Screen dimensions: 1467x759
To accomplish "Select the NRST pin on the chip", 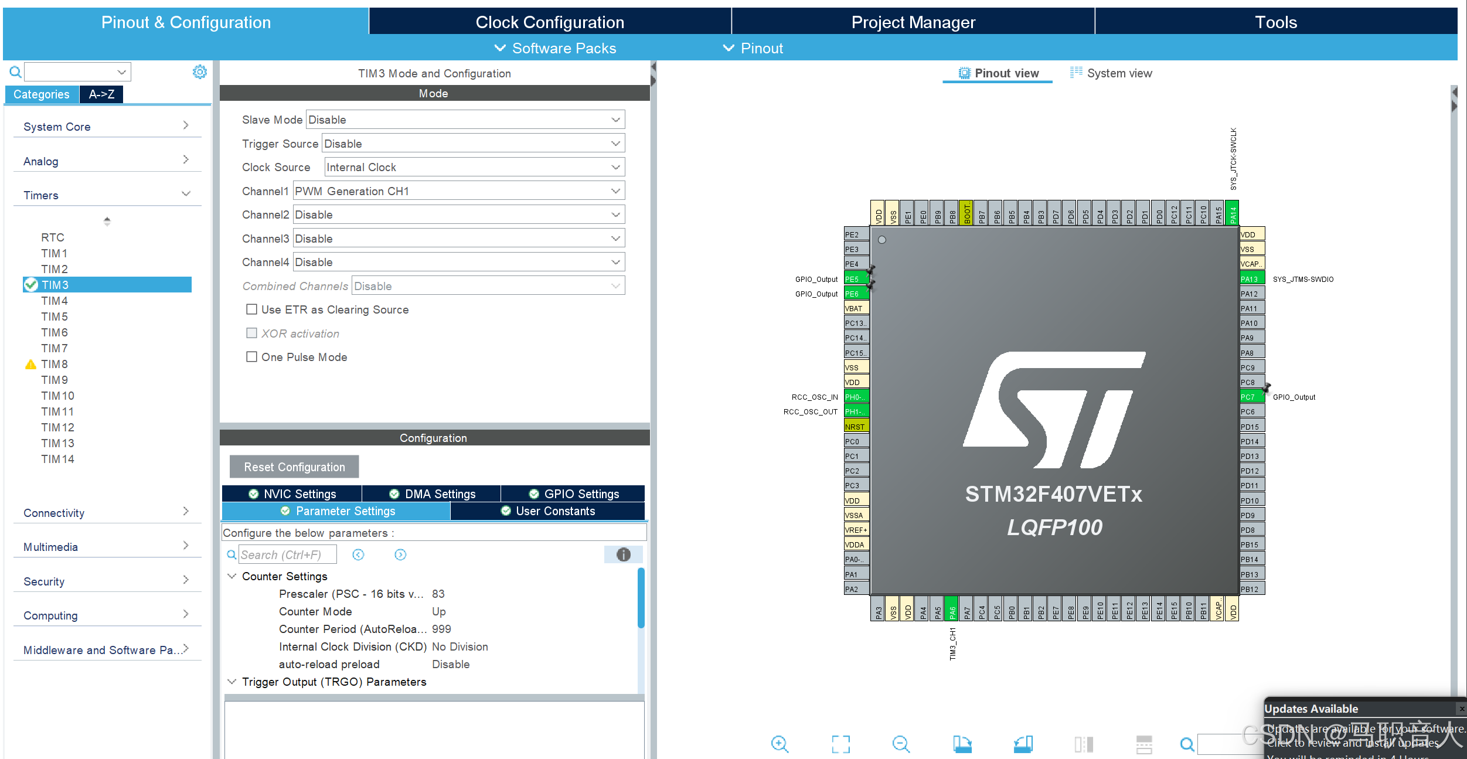I will (856, 427).
